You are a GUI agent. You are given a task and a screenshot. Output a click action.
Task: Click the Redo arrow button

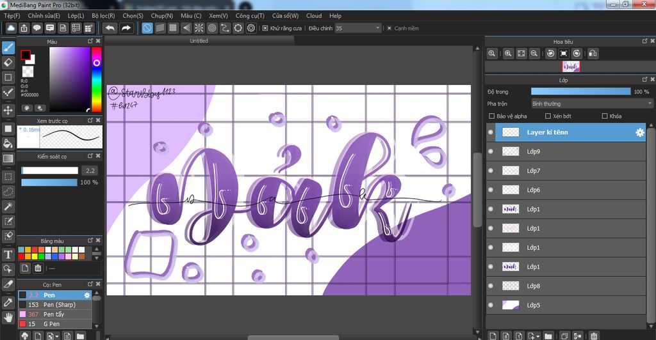pyautogui.click(x=126, y=28)
